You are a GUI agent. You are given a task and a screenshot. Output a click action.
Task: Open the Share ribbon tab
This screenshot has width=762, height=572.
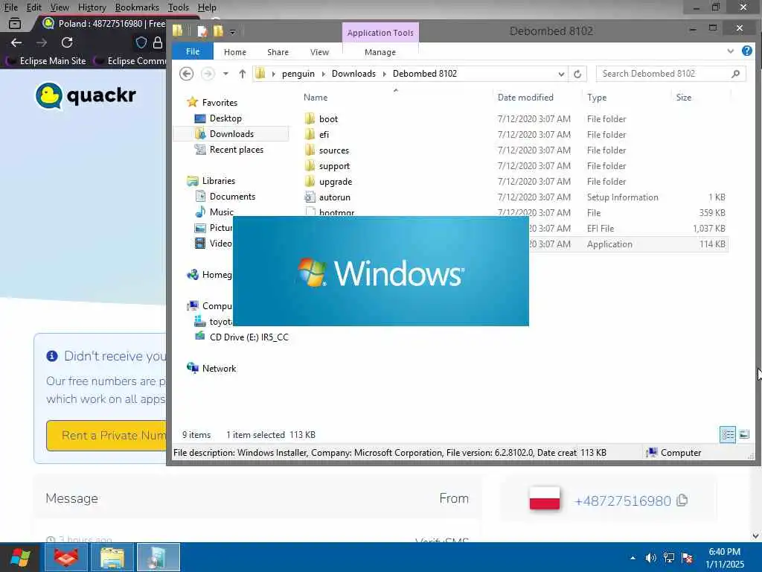tap(278, 52)
